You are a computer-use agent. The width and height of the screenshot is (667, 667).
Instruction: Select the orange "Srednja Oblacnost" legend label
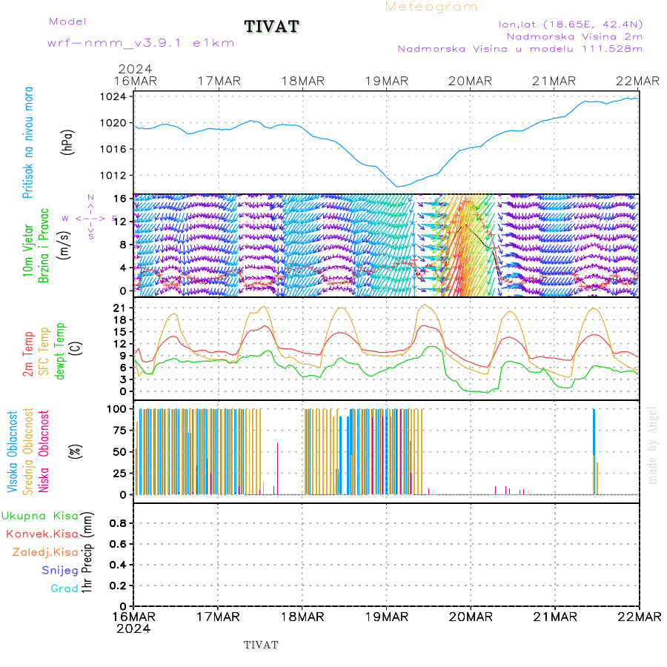(x=27, y=451)
